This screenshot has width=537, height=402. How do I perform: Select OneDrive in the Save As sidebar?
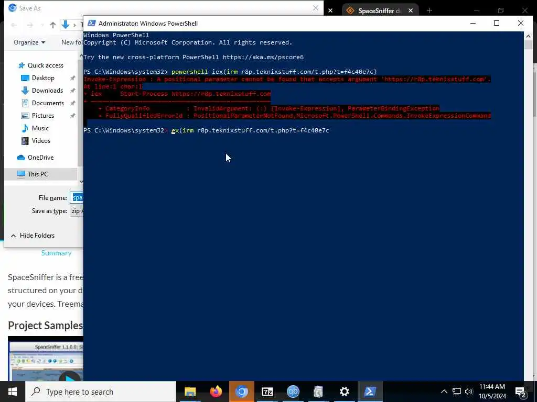click(40, 157)
